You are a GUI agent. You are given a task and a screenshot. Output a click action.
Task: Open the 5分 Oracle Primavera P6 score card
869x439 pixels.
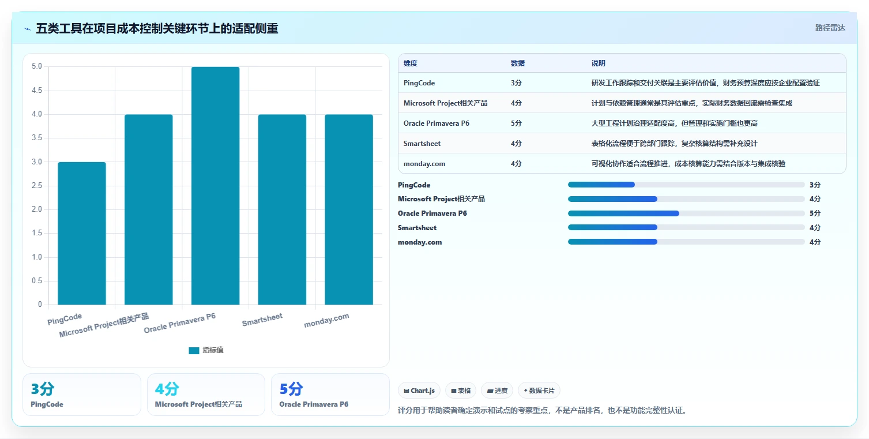(330, 395)
